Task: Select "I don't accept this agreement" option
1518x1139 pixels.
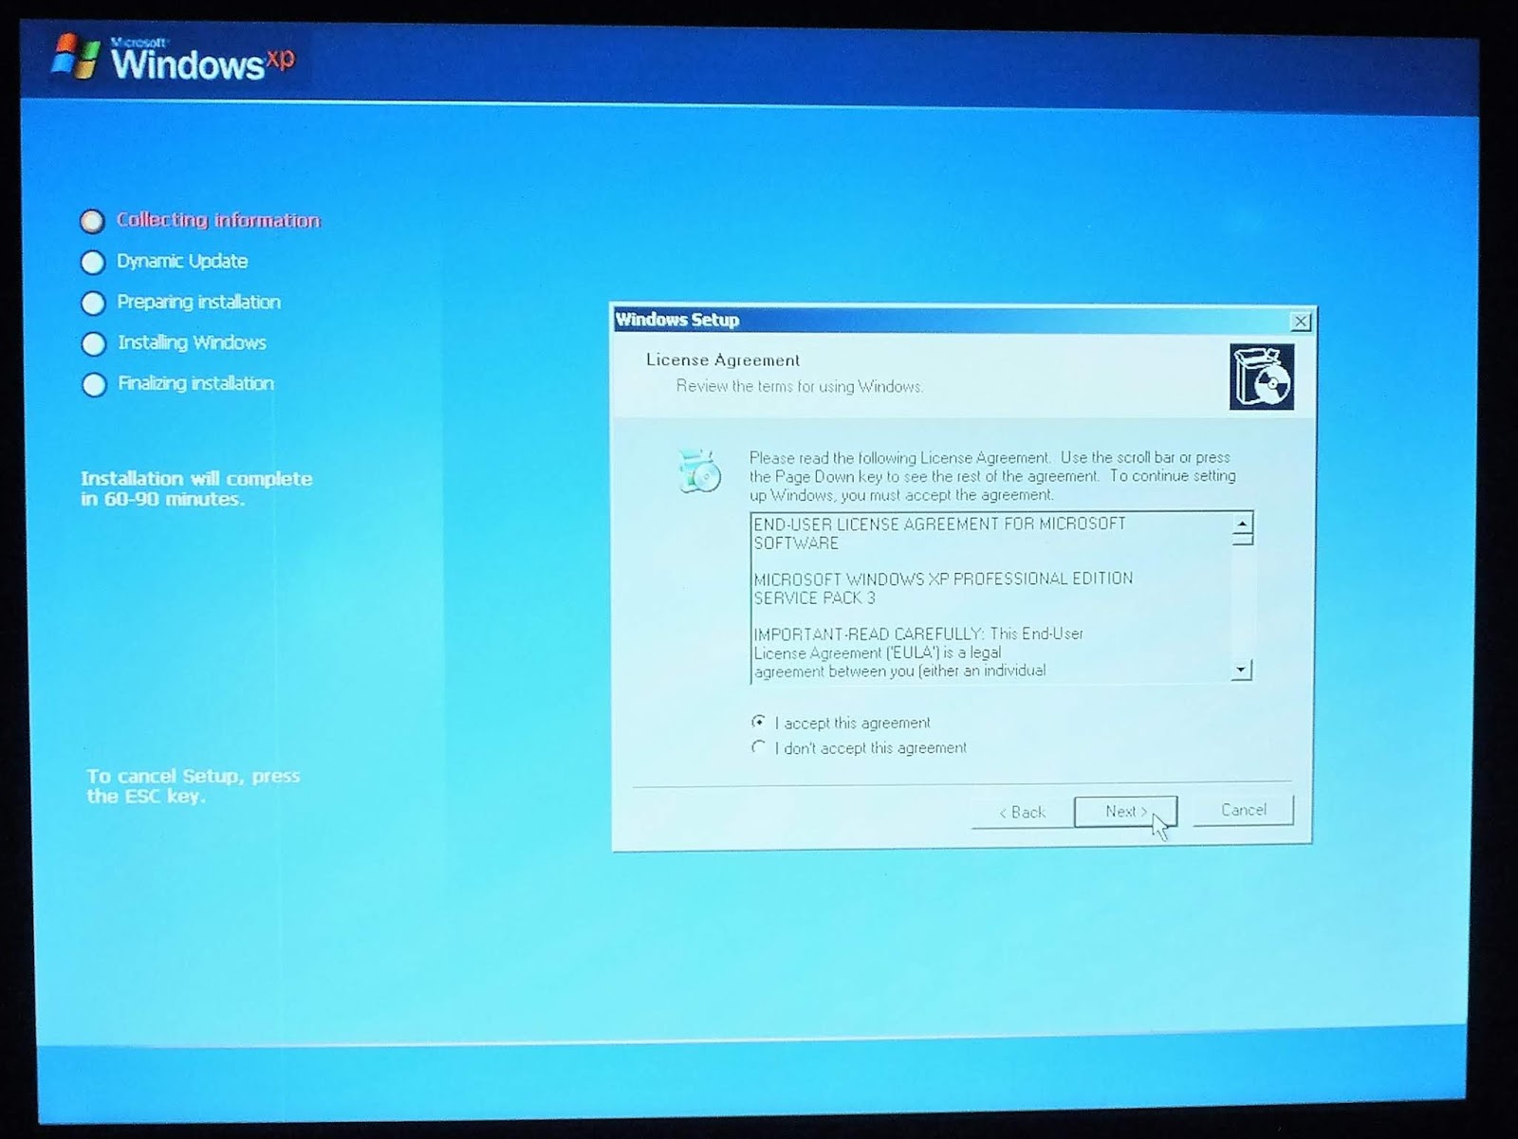Action: [758, 747]
